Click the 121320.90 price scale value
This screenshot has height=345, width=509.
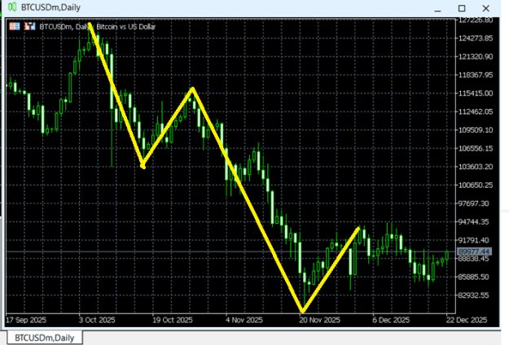point(476,57)
